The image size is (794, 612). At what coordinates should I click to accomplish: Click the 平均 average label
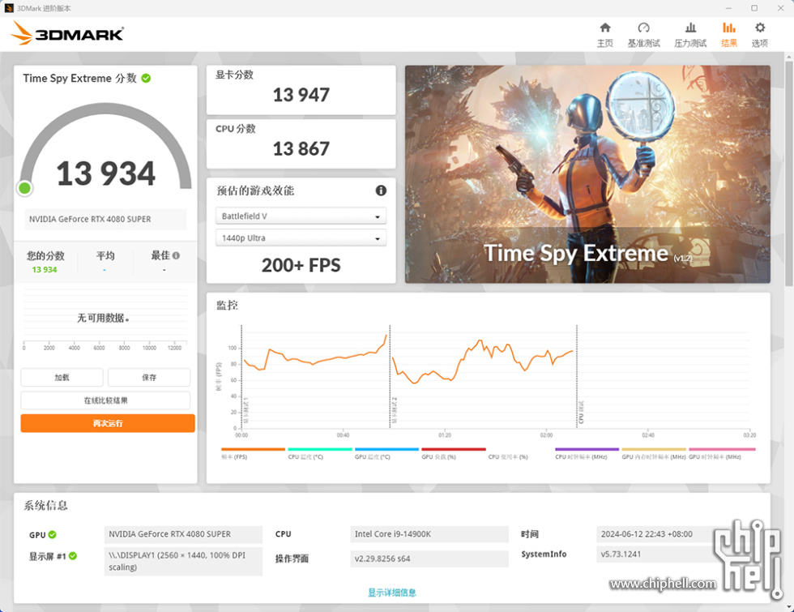pos(105,256)
